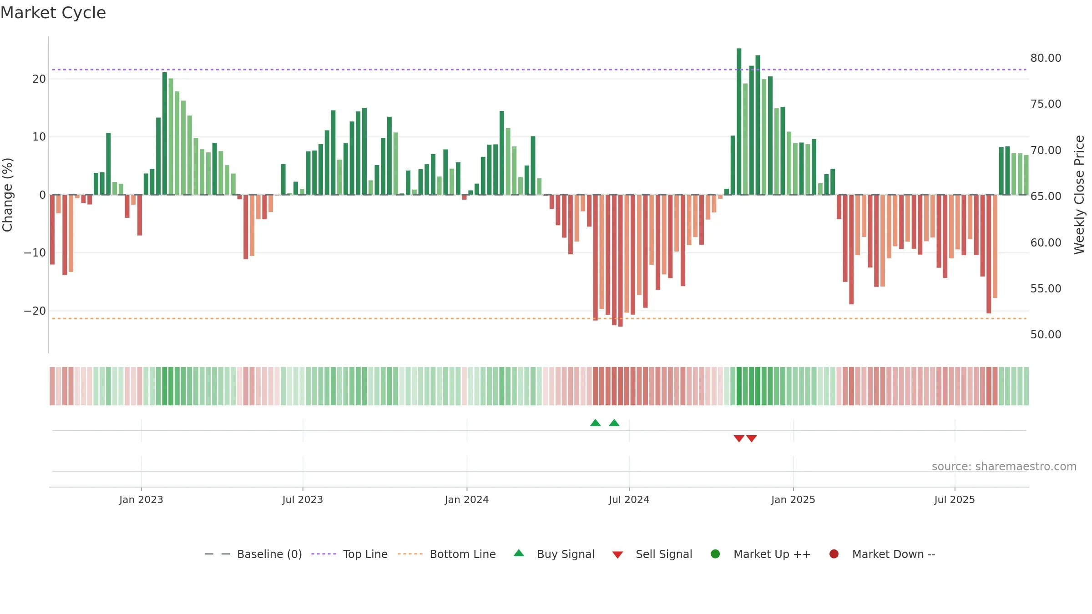Click the tallest green bar in late 2024
The width and height of the screenshot is (1092, 614).
739,121
